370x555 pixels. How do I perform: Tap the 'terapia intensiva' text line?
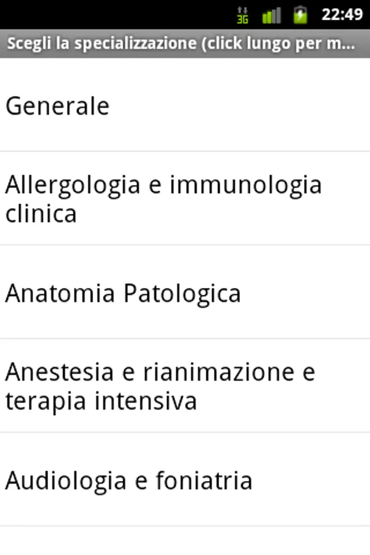tap(101, 401)
